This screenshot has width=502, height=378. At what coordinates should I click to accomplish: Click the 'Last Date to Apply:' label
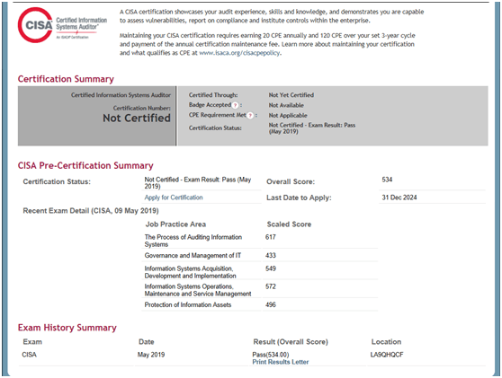[x=299, y=198]
